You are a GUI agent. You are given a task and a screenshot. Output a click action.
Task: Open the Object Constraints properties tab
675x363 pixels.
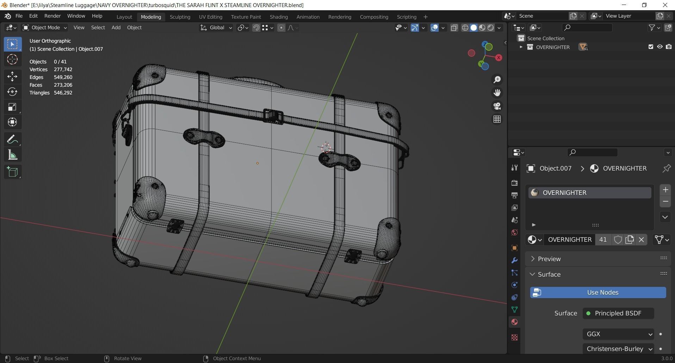pos(514,297)
